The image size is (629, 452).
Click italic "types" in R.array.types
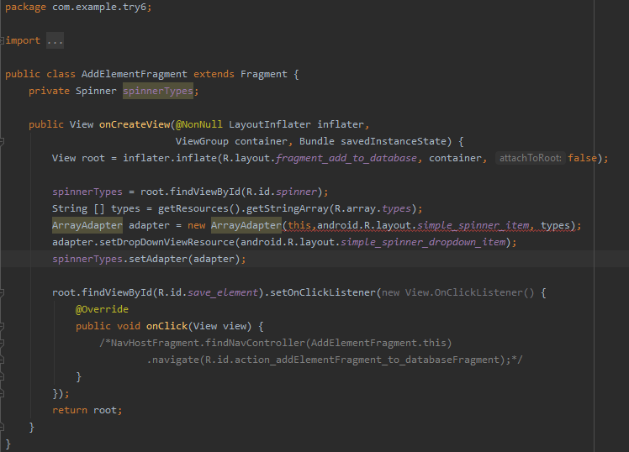click(x=396, y=208)
